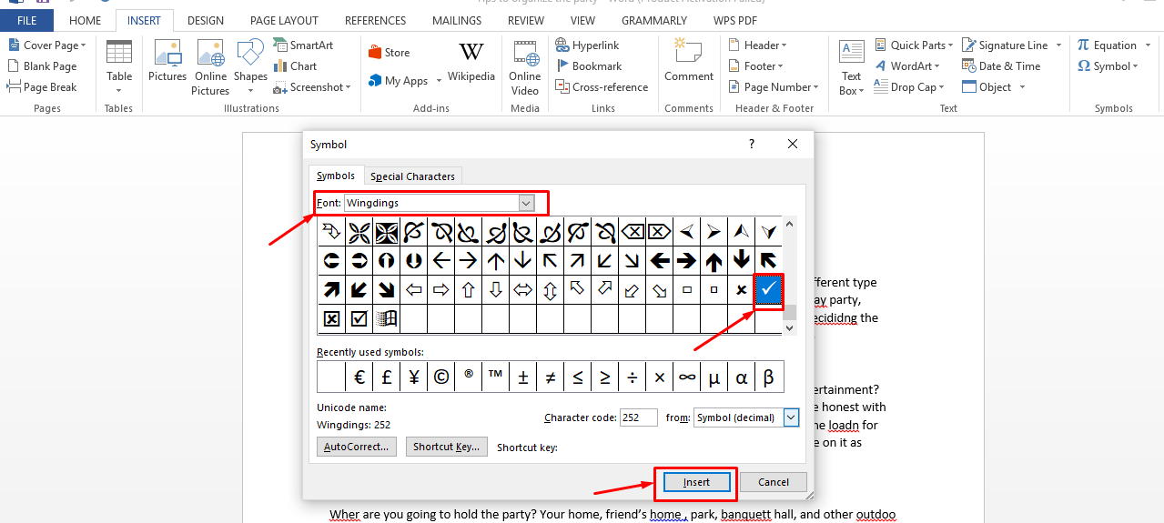Expand the Drop Cap menu
The image size is (1164, 523).
tap(941, 88)
